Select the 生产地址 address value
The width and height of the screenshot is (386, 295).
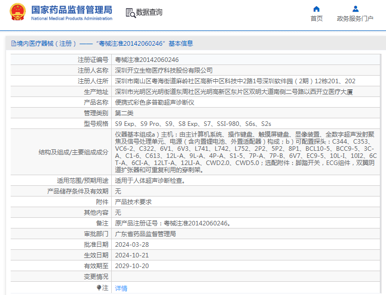234,92
